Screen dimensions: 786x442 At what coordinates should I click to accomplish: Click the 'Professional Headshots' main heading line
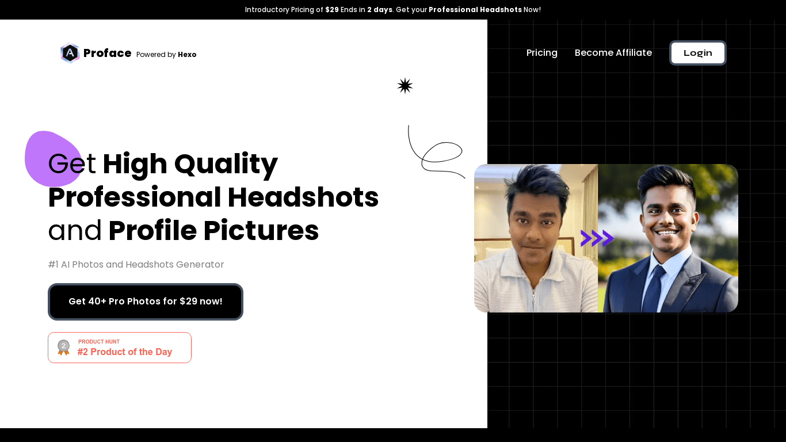coord(213,197)
